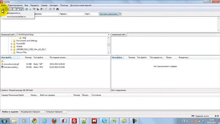The width and height of the screenshot is (220, 124).
Task: Toggle the message log display icon
Action: coord(11,9)
